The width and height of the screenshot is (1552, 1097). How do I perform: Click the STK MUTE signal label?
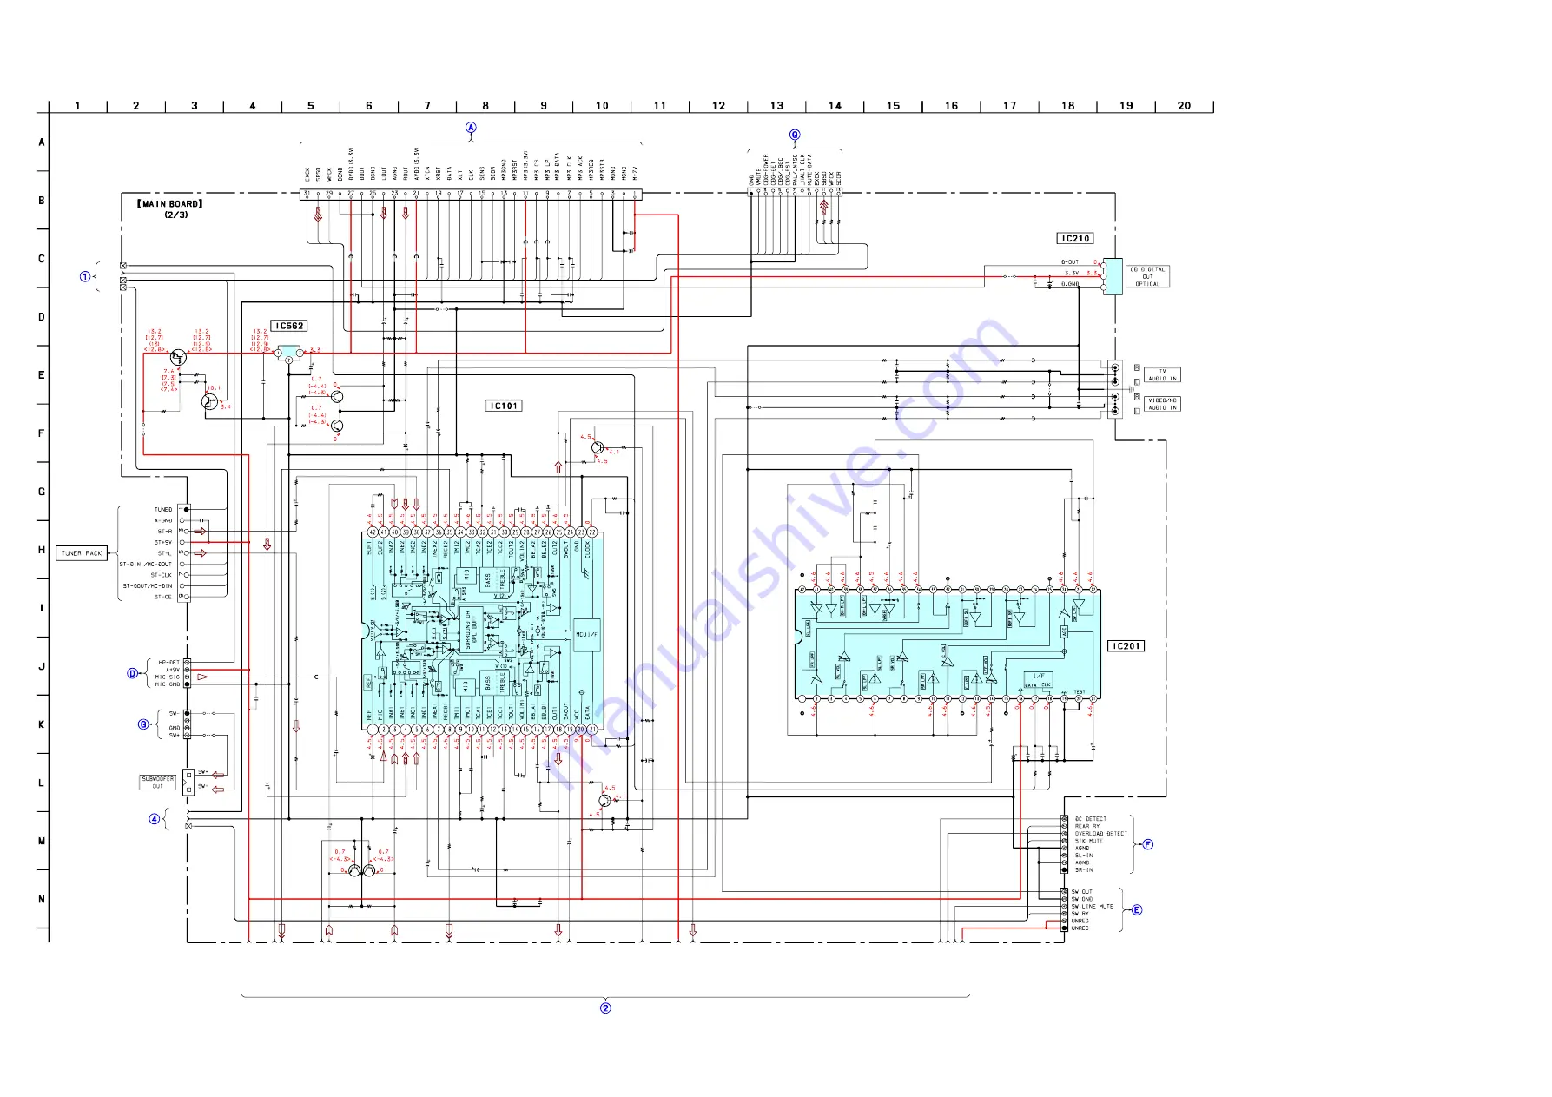pyautogui.click(x=1089, y=841)
